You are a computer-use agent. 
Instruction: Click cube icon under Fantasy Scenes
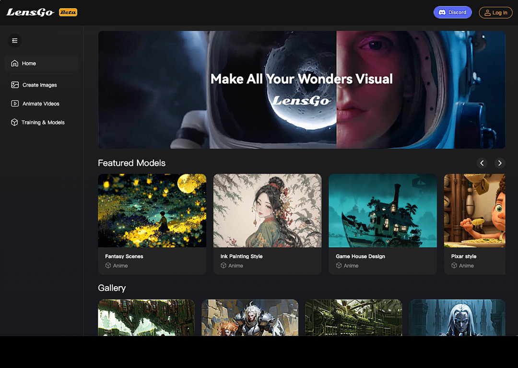(108, 265)
